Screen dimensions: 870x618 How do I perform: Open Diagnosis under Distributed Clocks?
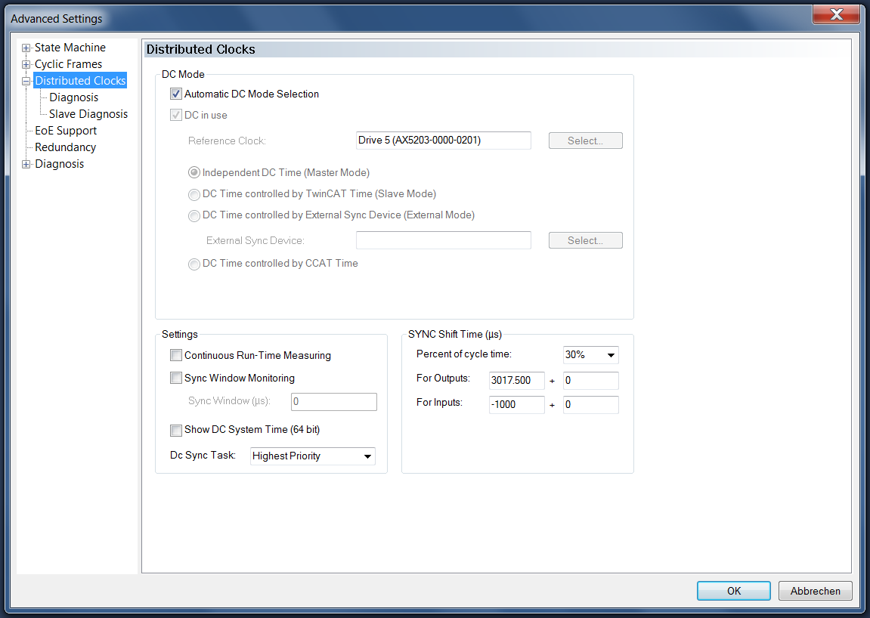pos(74,97)
